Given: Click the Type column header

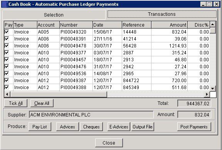Looking at the screenshot, I should pos(25,25).
